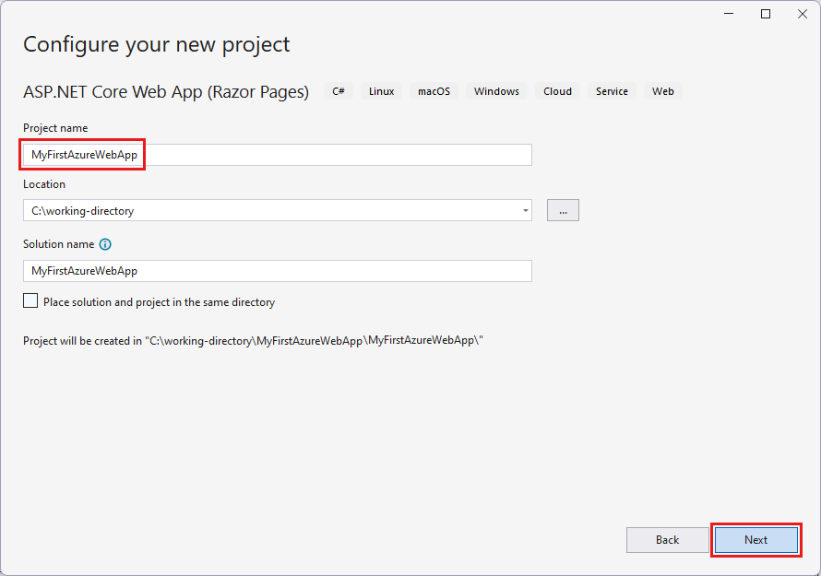Enable Place solution and project in same directory
Viewport: 821px width, 576px height.
tap(31, 301)
